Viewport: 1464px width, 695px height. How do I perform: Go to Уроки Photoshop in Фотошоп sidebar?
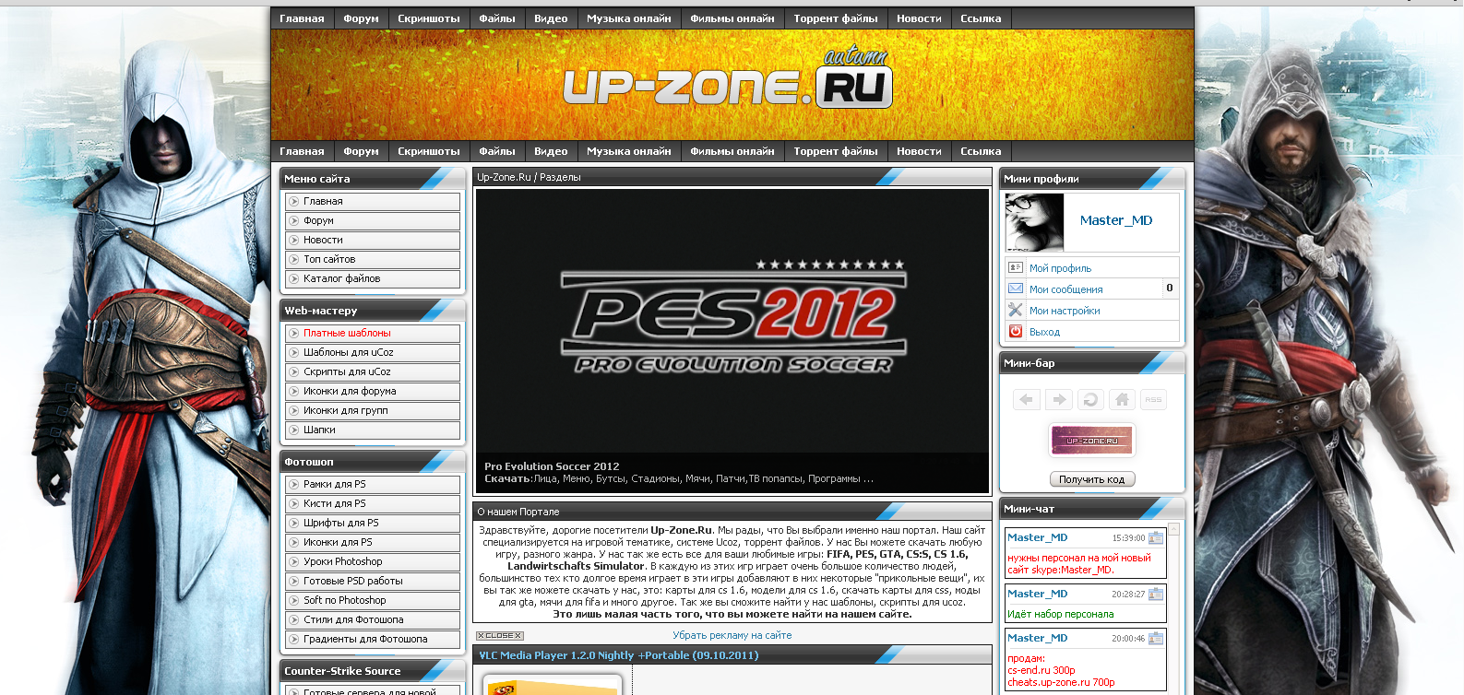[x=342, y=561]
